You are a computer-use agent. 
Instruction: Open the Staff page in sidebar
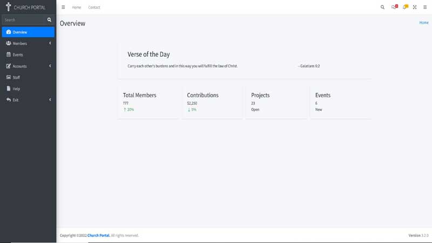(16, 77)
